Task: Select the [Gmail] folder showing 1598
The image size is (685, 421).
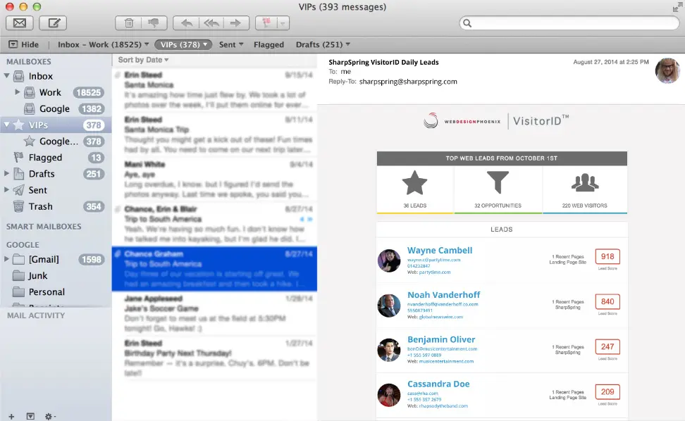Action: 56,260
